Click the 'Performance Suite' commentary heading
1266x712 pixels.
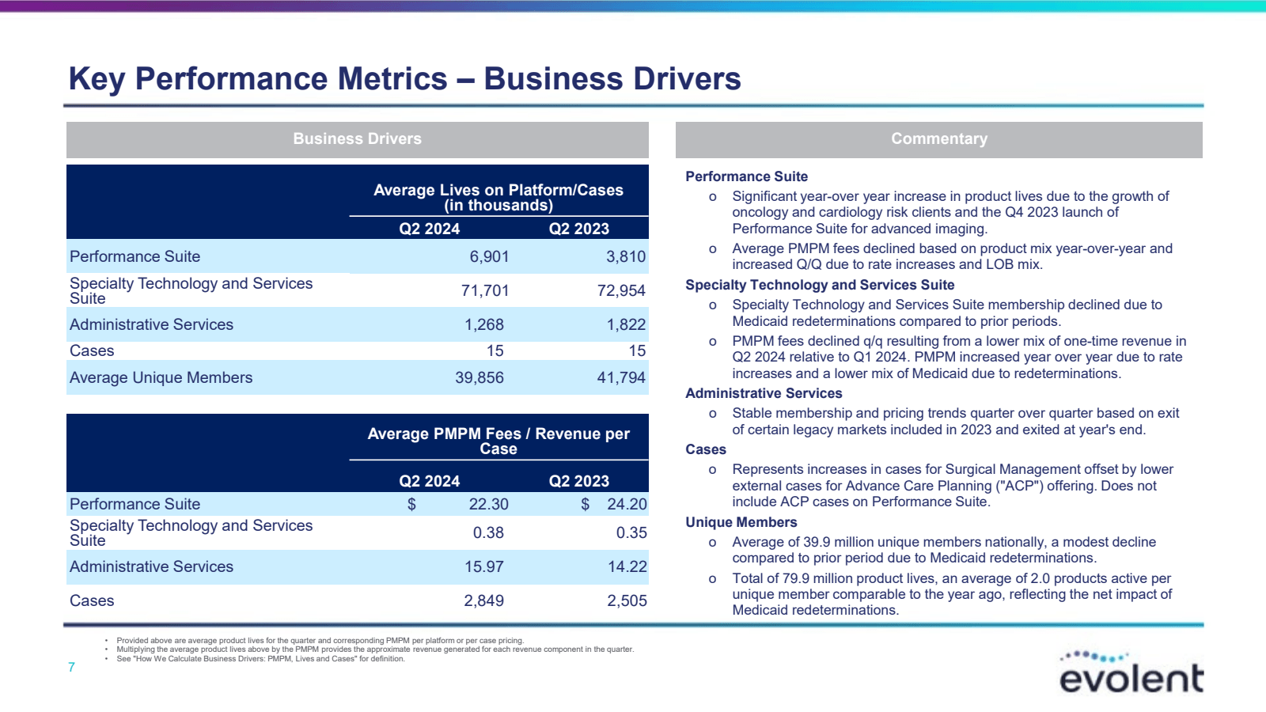tap(747, 176)
